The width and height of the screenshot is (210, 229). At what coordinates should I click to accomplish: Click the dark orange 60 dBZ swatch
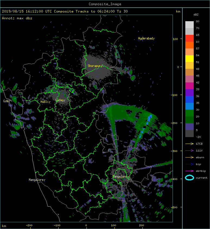click(x=189, y=45)
